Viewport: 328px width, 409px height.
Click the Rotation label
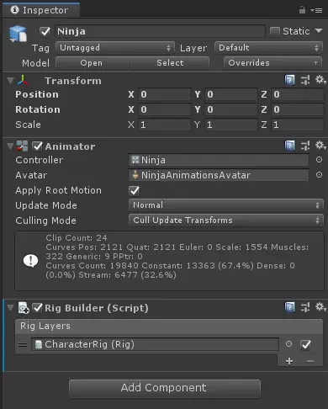coord(38,109)
